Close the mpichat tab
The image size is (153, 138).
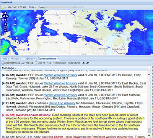pyautogui.click(x=35, y=58)
